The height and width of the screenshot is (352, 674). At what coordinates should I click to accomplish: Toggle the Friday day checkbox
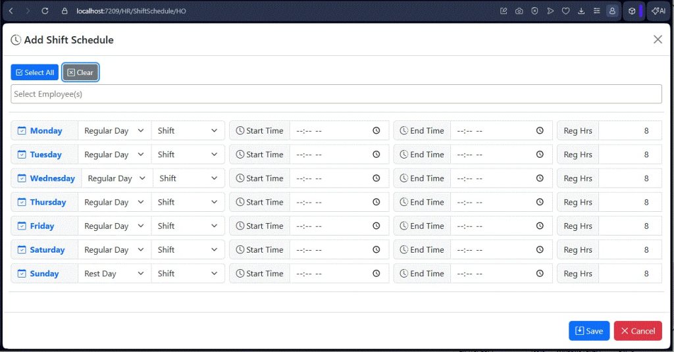[x=22, y=226]
